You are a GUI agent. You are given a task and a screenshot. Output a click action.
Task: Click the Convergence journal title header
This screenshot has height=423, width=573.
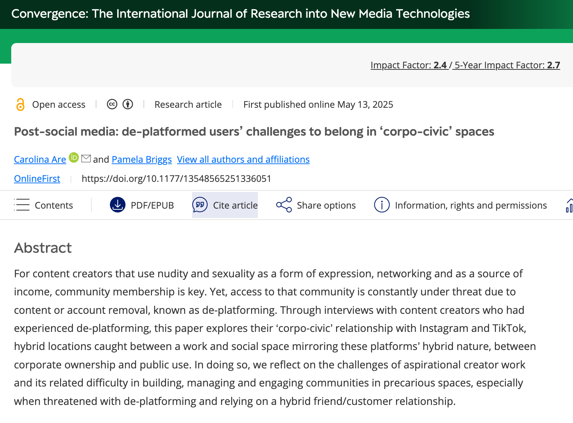pyautogui.click(x=241, y=14)
